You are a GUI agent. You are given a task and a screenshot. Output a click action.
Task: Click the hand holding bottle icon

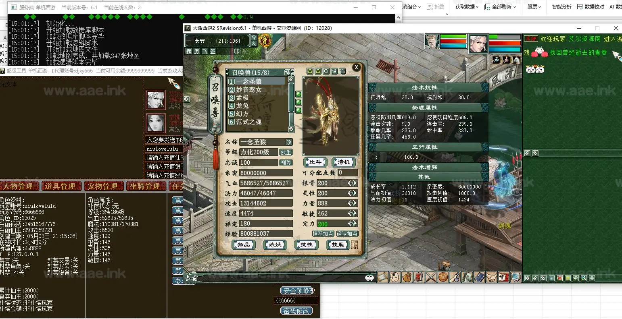[455, 277]
